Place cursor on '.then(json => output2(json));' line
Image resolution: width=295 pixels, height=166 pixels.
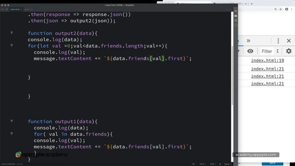coord(72,21)
